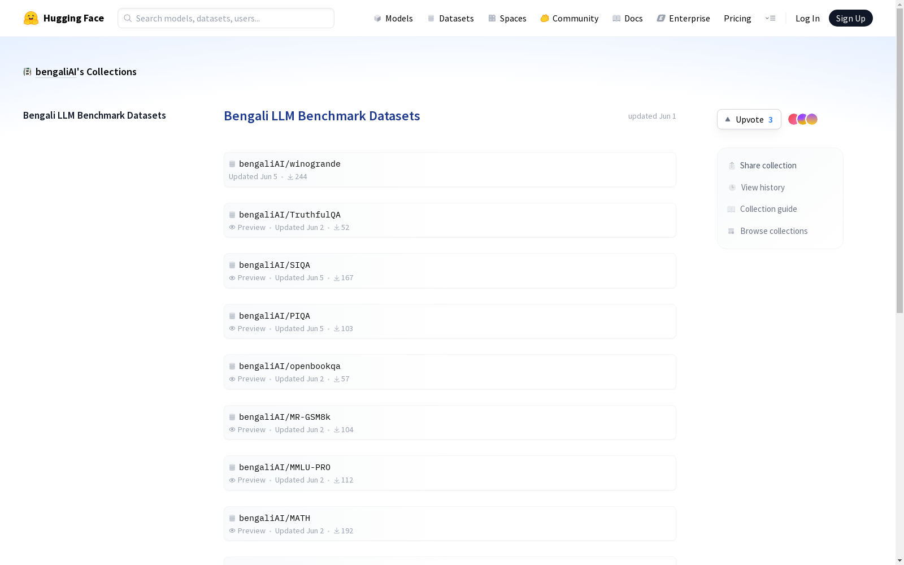Click the Collection guide book icon

[x=731, y=209]
